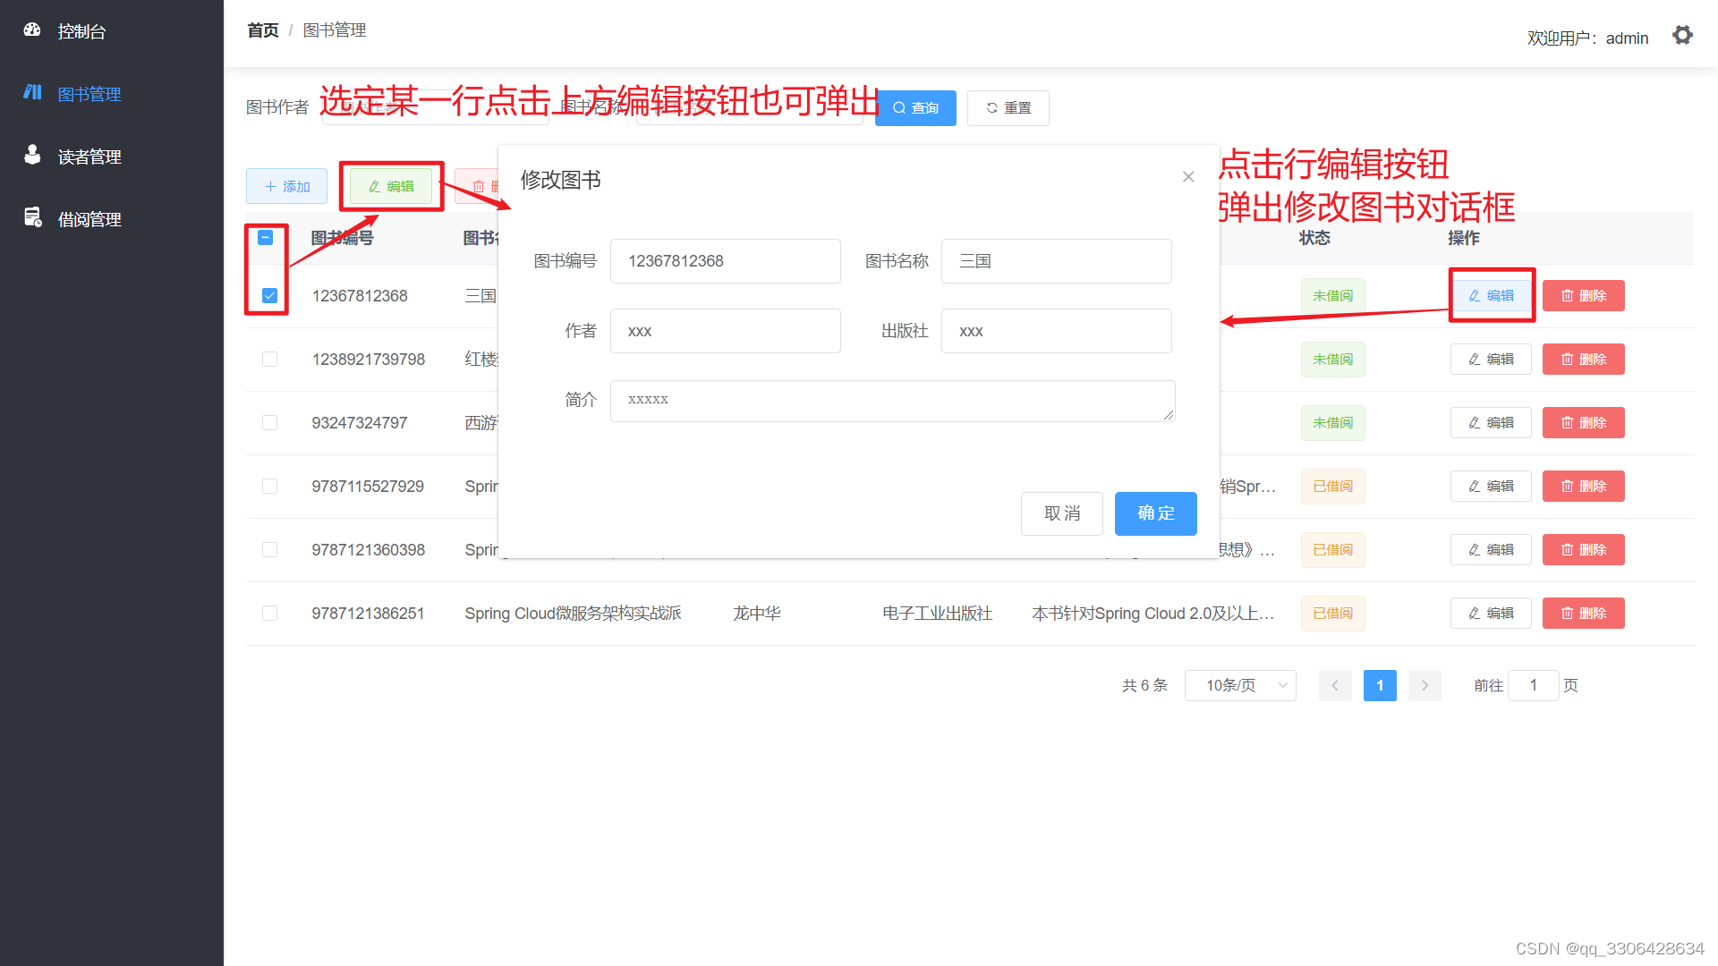Check the row 1238921739798 checkbox
The height and width of the screenshot is (966, 1718).
[269, 360]
